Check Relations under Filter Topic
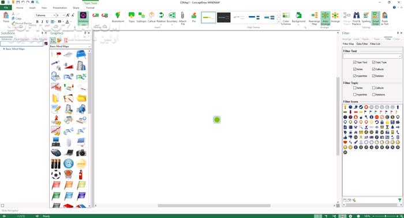 click(x=373, y=94)
